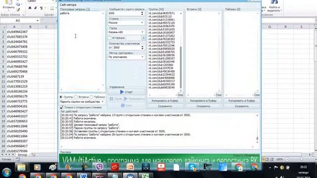Screen dimensions: 317x178
Task: Click Excel column R header
Action: click(x=285, y=27)
